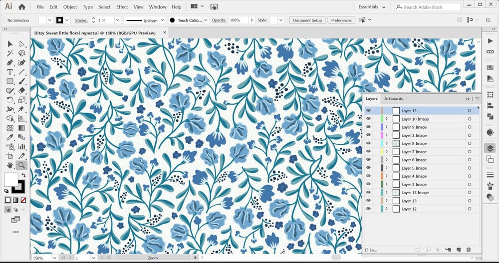
Task: Choose the Gradient tool
Action: [x=21, y=128]
